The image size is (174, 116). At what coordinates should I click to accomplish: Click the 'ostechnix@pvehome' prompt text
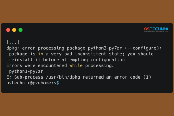tap(29, 83)
